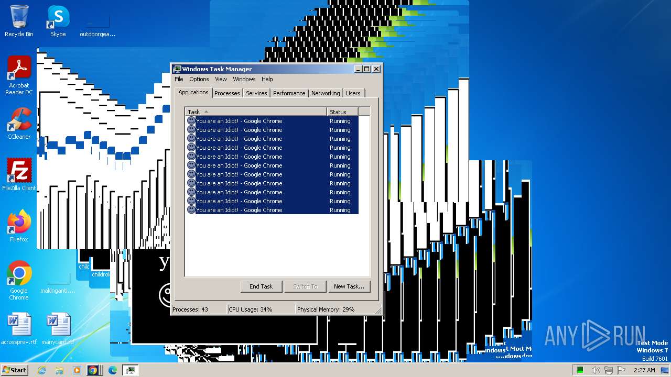
Task: Open the volume speaker tray icon
Action: coord(596,370)
